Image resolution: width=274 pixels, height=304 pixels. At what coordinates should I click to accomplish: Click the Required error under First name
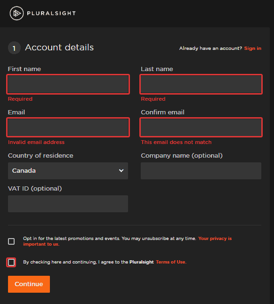[x=20, y=99]
